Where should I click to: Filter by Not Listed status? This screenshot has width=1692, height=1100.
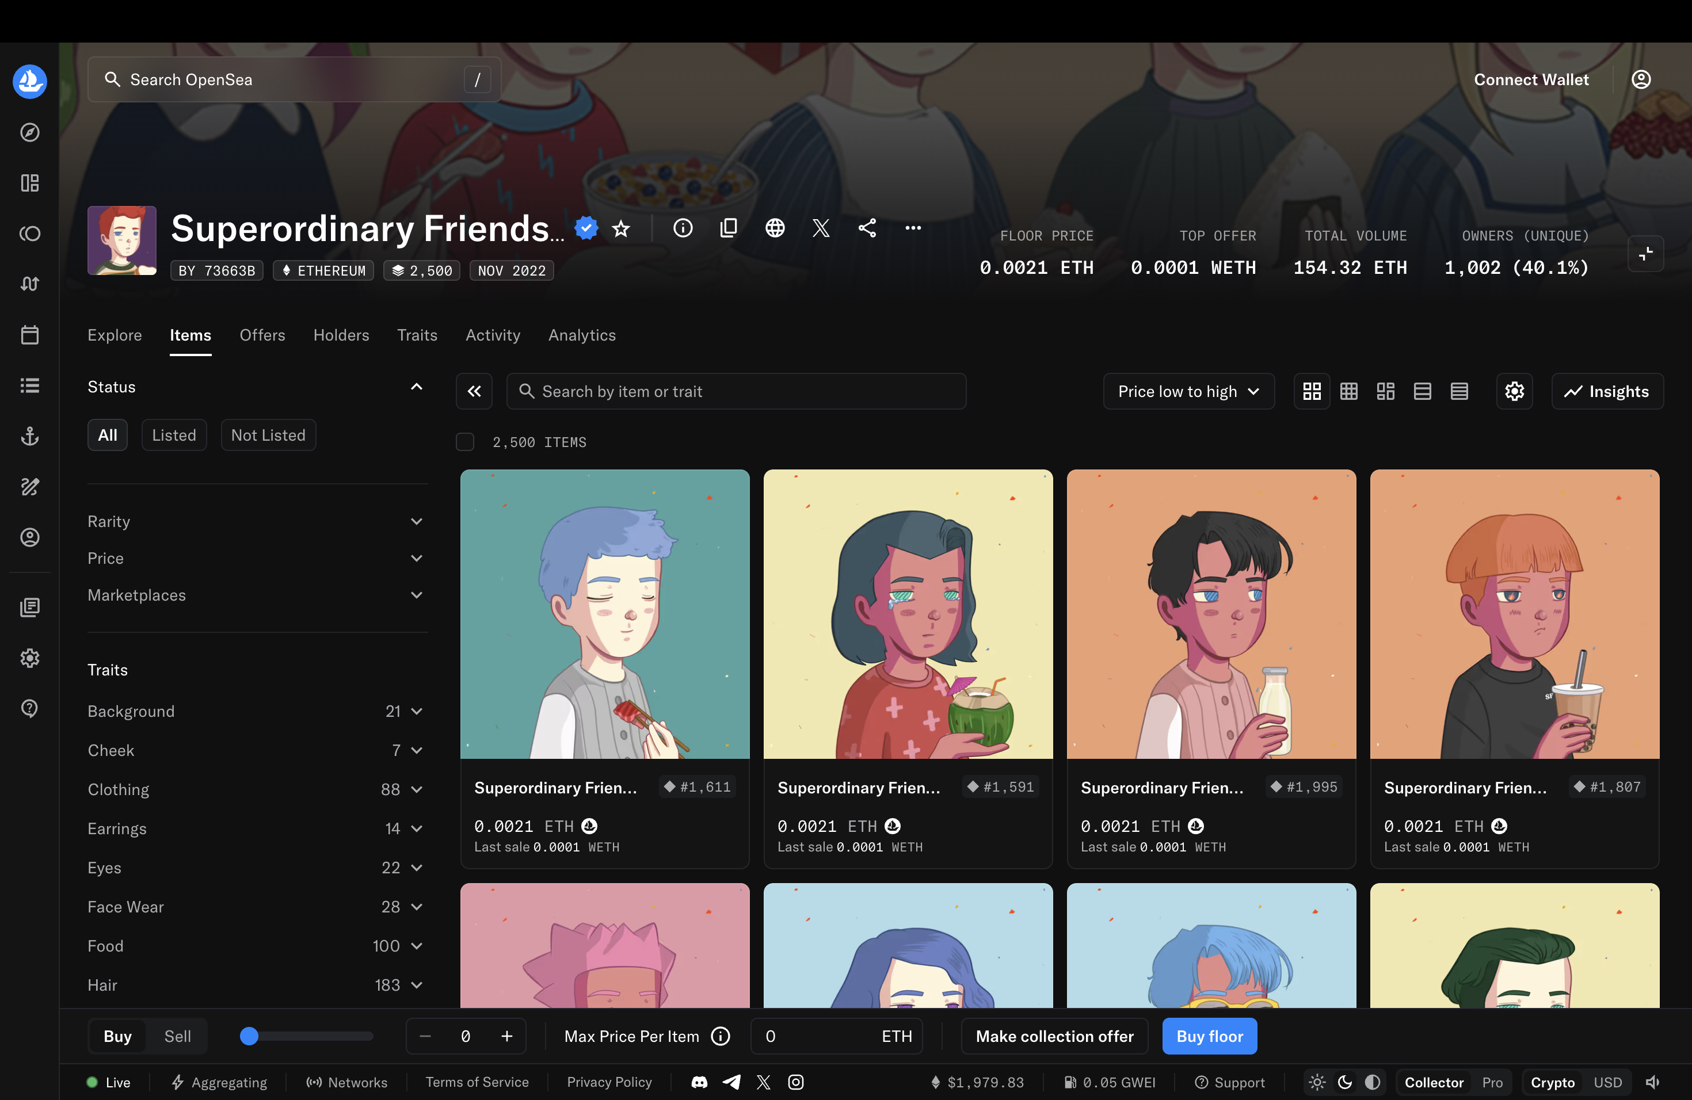[268, 435]
